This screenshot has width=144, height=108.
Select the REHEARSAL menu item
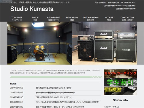[72, 19]
